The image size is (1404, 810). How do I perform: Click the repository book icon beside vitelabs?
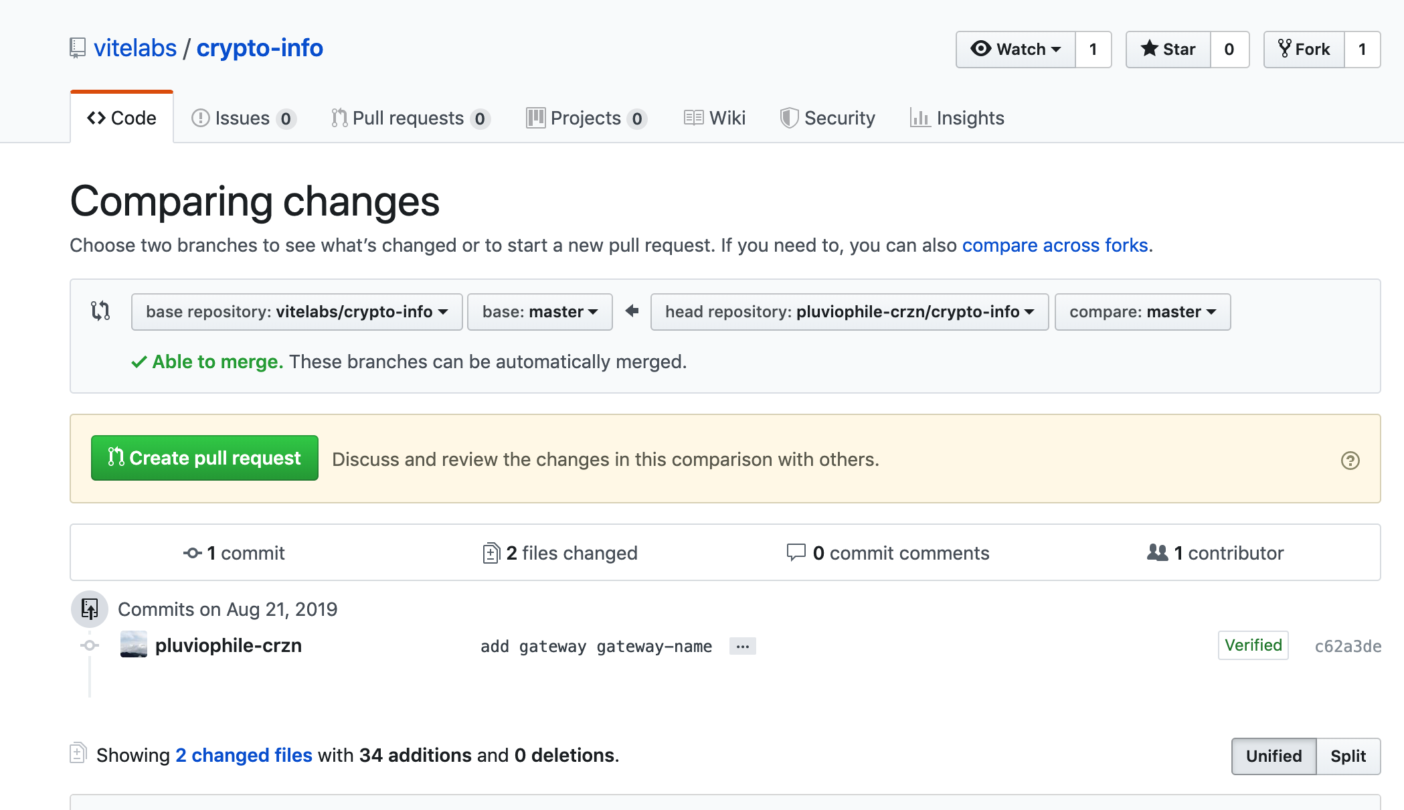pyautogui.click(x=78, y=48)
